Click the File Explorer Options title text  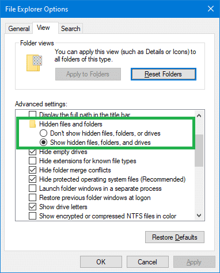37,9
